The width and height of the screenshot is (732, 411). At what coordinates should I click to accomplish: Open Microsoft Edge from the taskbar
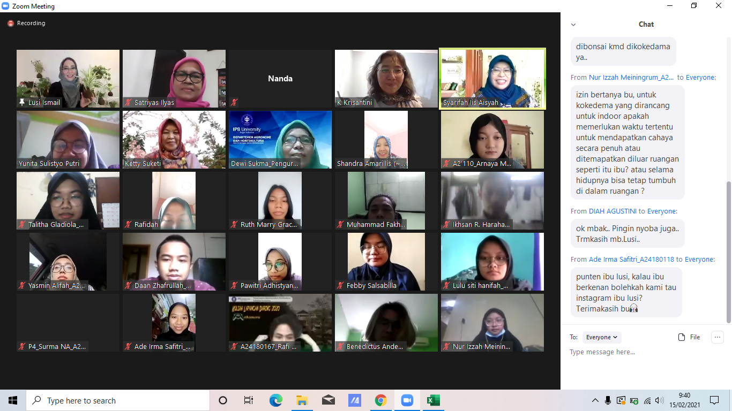pos(275,400)
